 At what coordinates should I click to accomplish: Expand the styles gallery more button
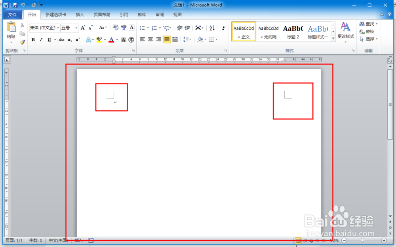pos(333,38)
